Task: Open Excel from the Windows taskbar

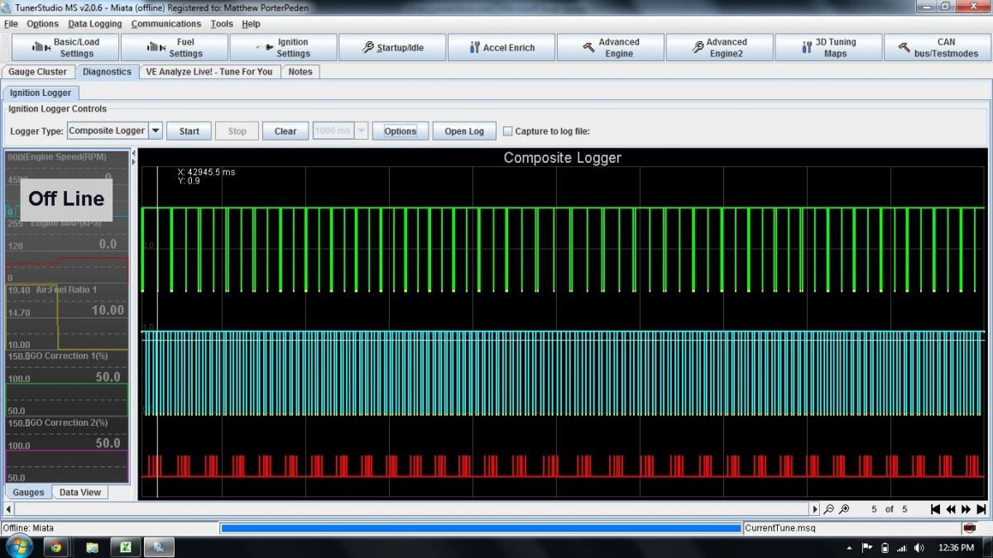Action: point(124,546)
